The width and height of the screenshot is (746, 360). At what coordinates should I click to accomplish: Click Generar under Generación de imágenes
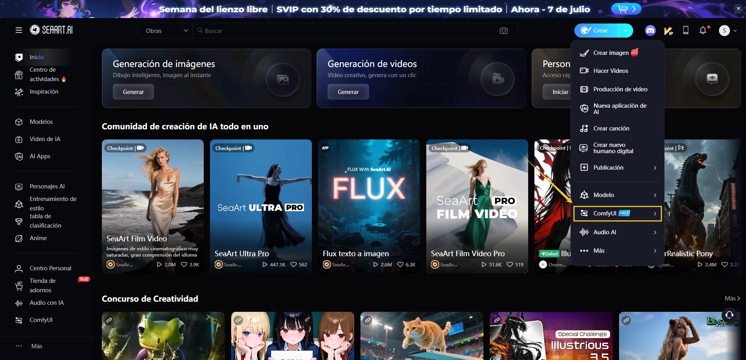pos(133,92)
